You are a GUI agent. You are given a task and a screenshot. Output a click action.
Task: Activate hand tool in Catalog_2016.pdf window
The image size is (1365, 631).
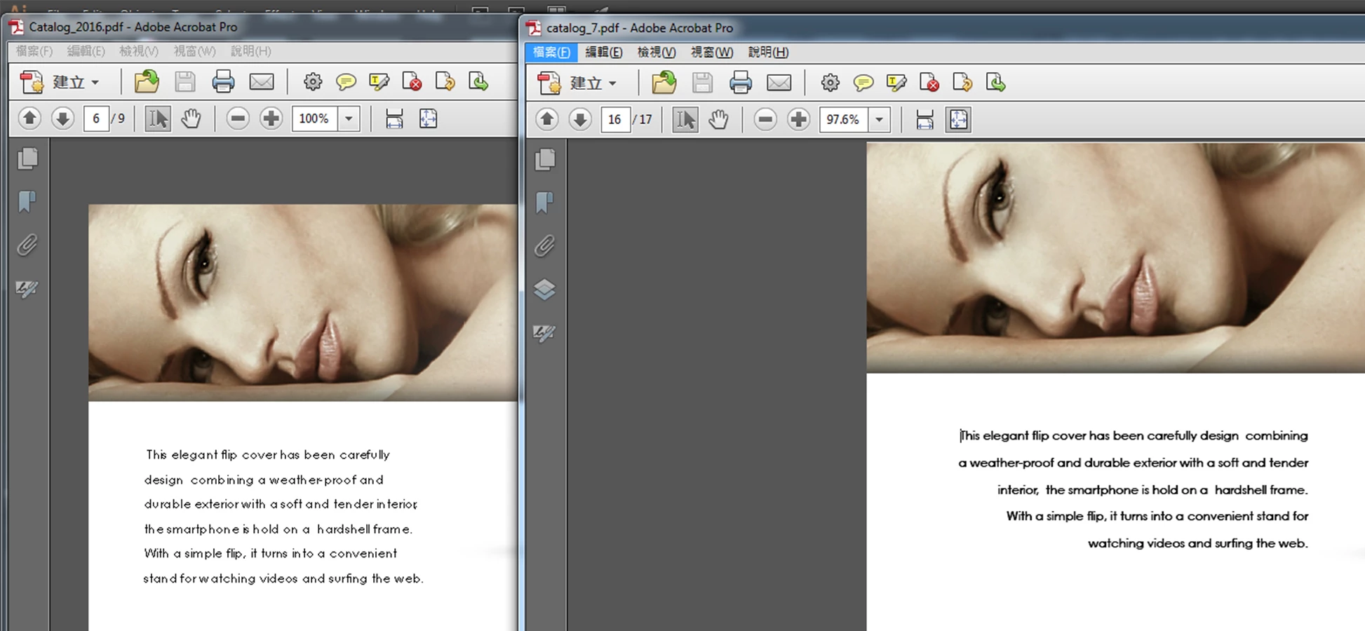point(191,118)
